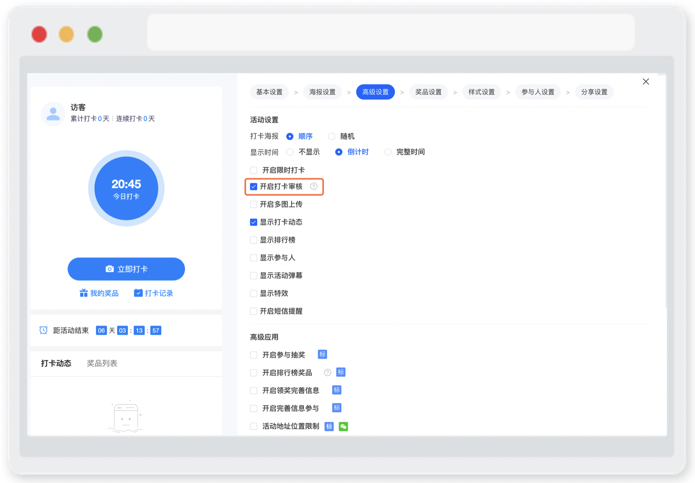
Task: Go to the 分享设置 step
Action: tap(594, 92)
